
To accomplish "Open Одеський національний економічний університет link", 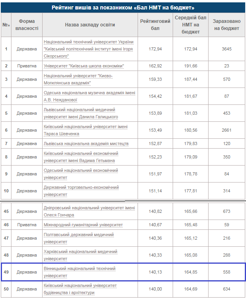I will (x=81, y=174).
